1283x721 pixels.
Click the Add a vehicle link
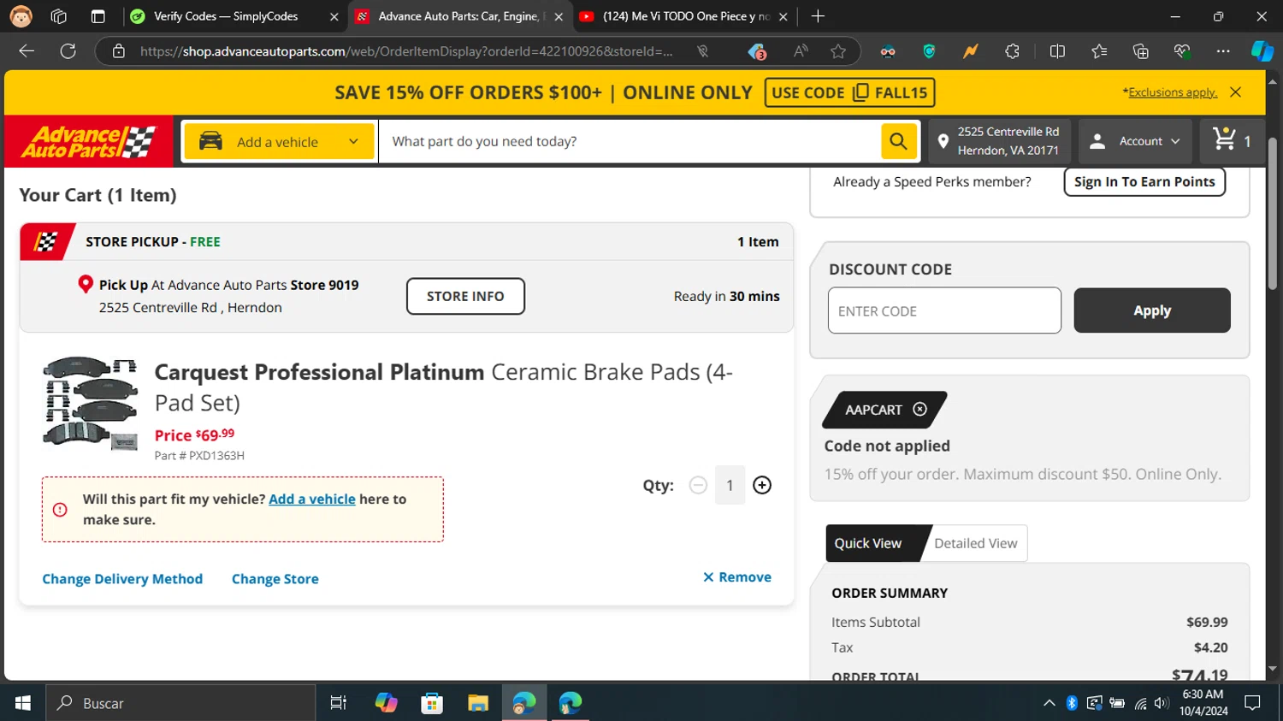click(x=312, y=499)
